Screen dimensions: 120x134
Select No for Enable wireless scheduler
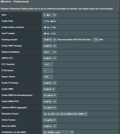[x=52, y=27]
